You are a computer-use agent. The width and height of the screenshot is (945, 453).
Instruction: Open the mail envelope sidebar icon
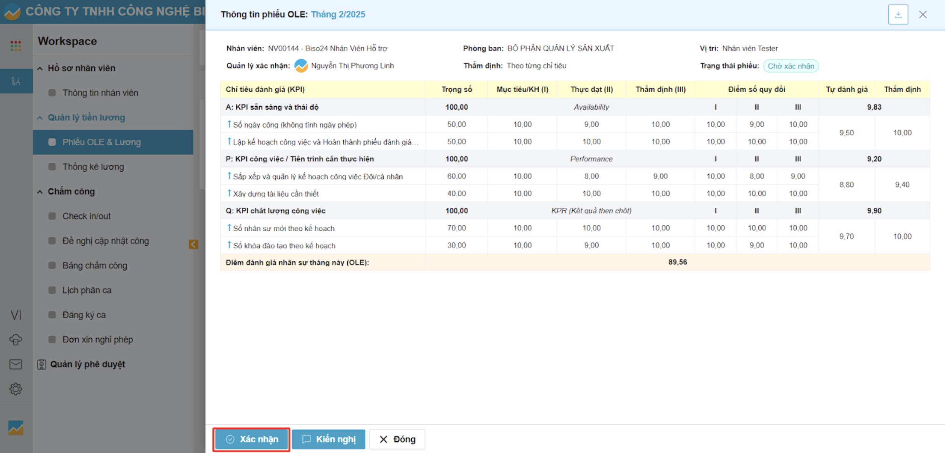tap(15, 364)
